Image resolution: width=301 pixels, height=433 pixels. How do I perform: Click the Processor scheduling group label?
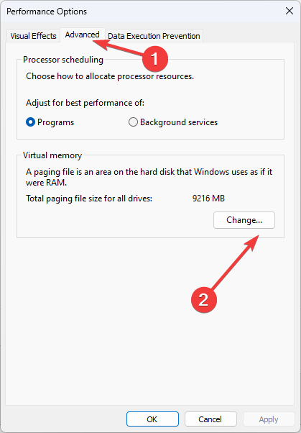[x=63, y=60]
